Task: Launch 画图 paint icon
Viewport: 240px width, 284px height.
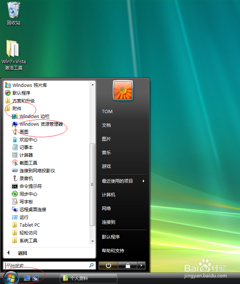Action: (x=15, y=132)
